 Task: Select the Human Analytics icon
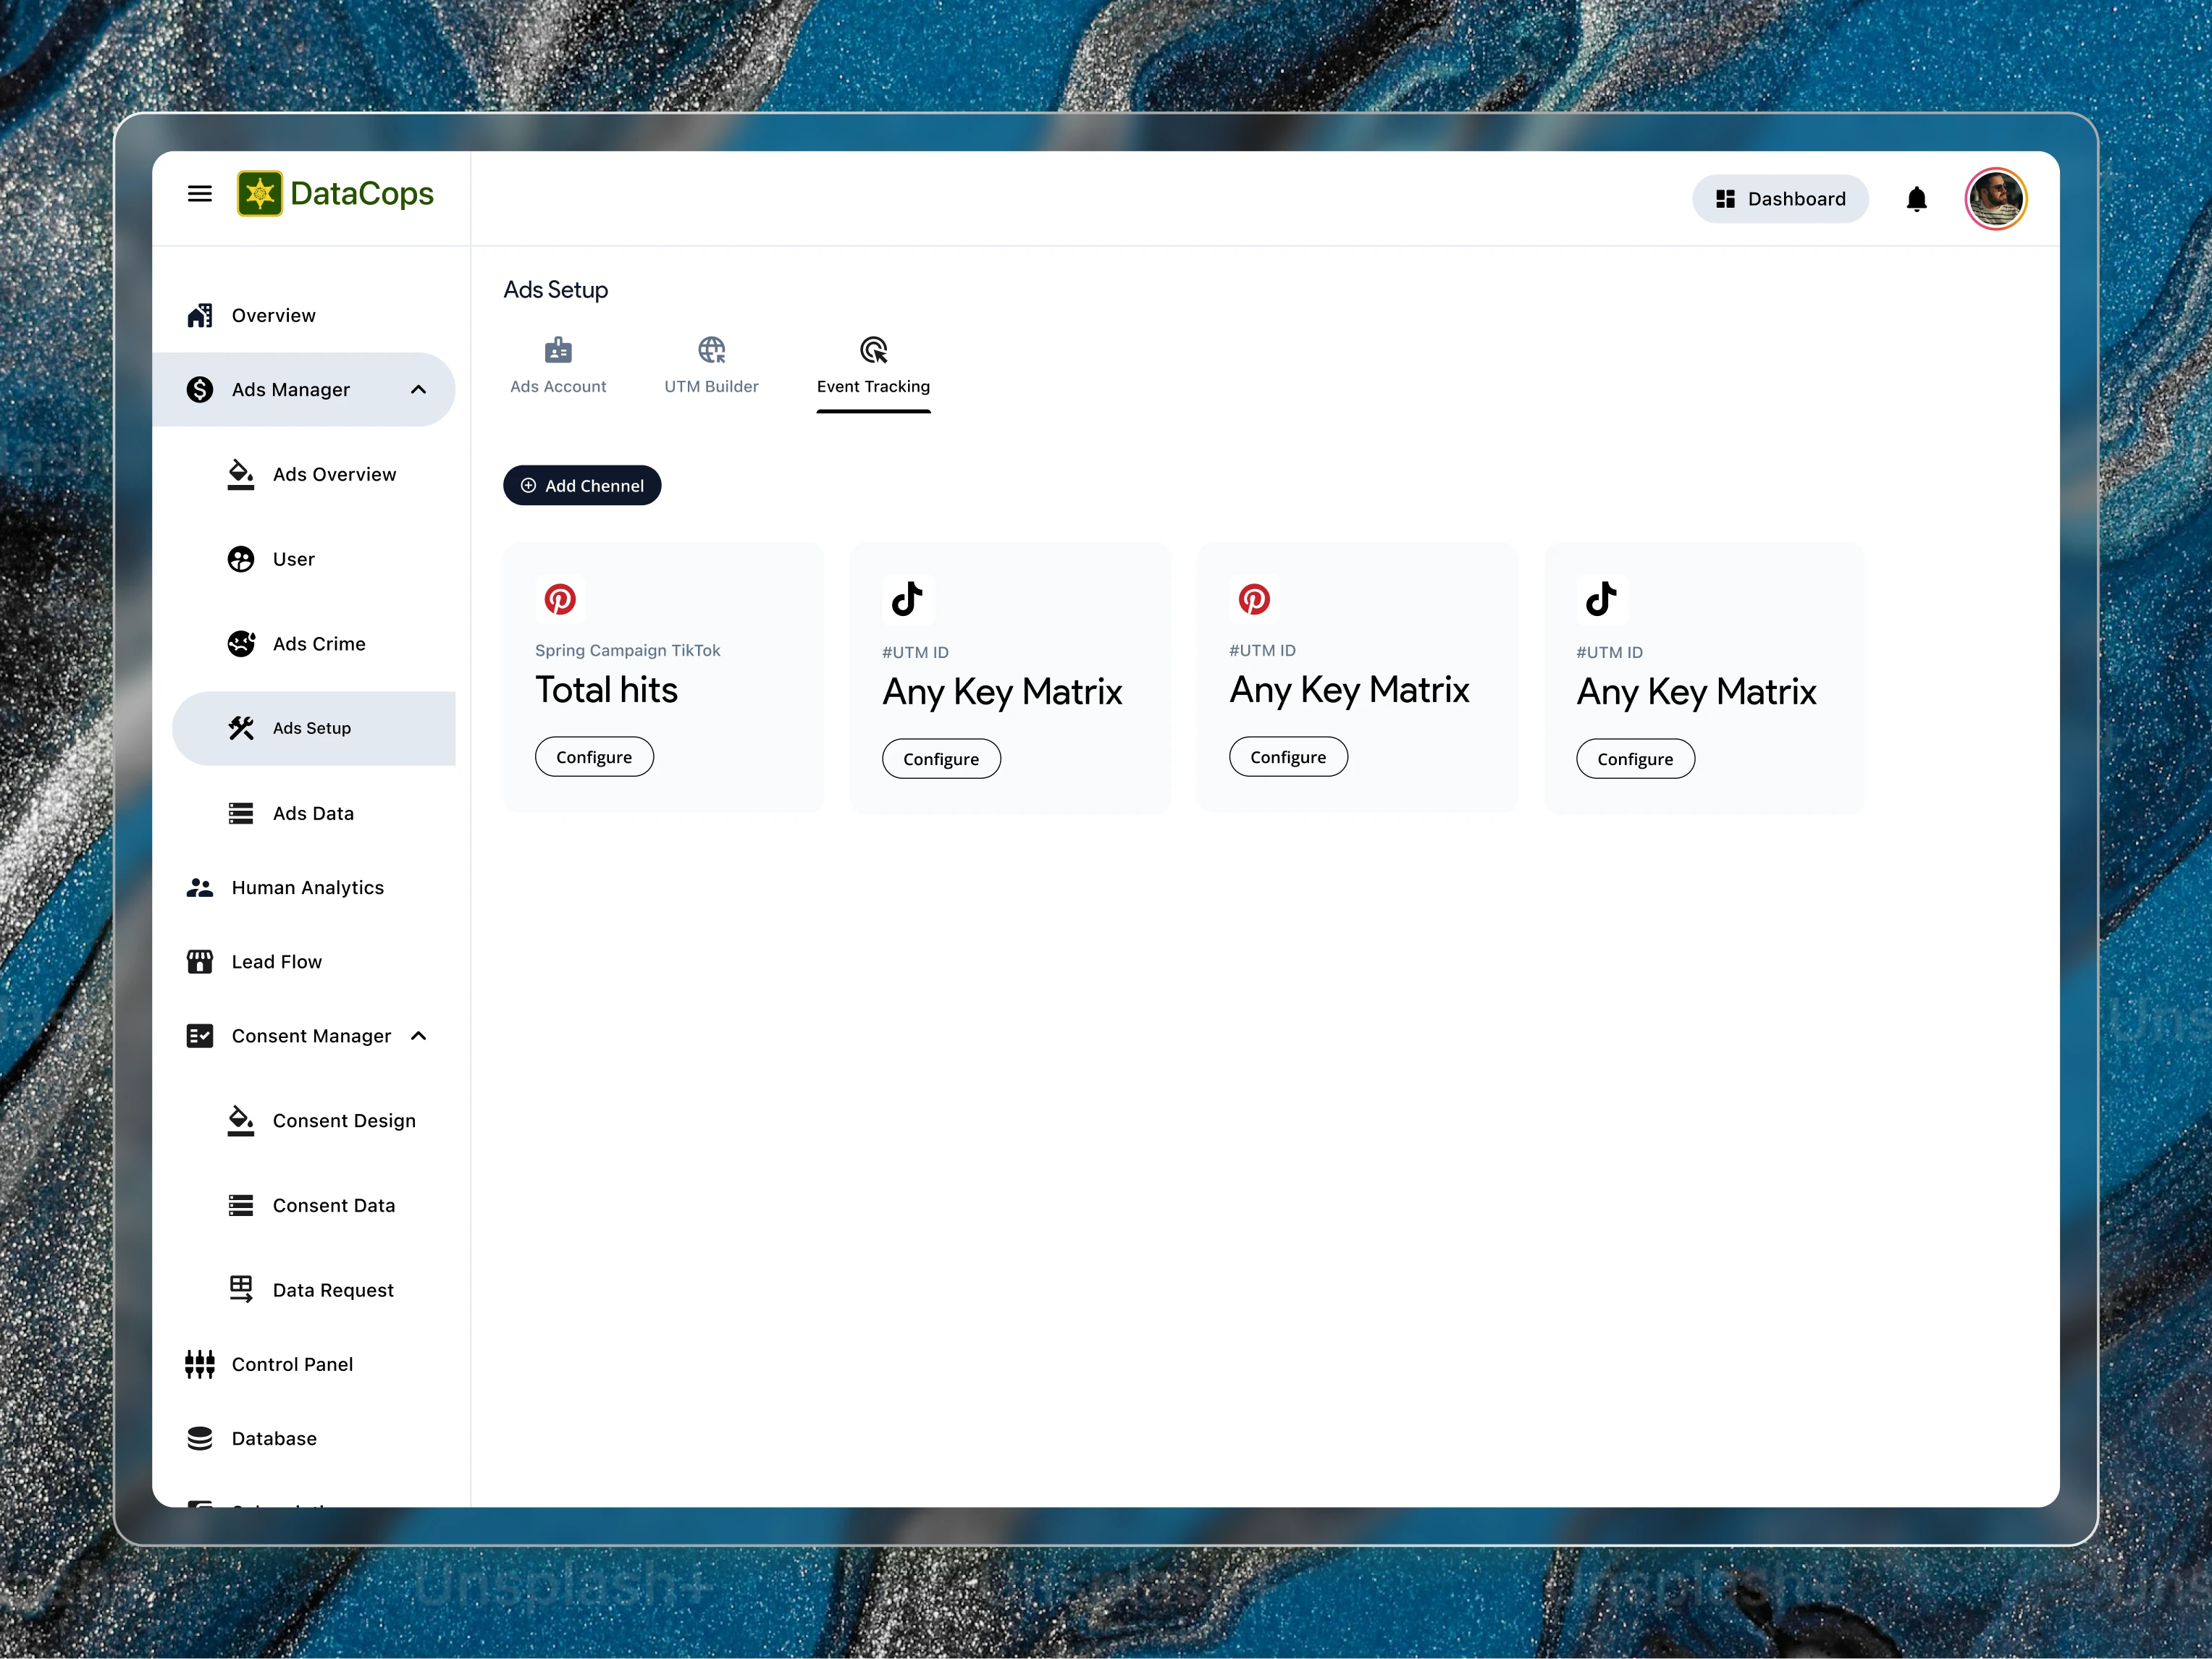199,887
